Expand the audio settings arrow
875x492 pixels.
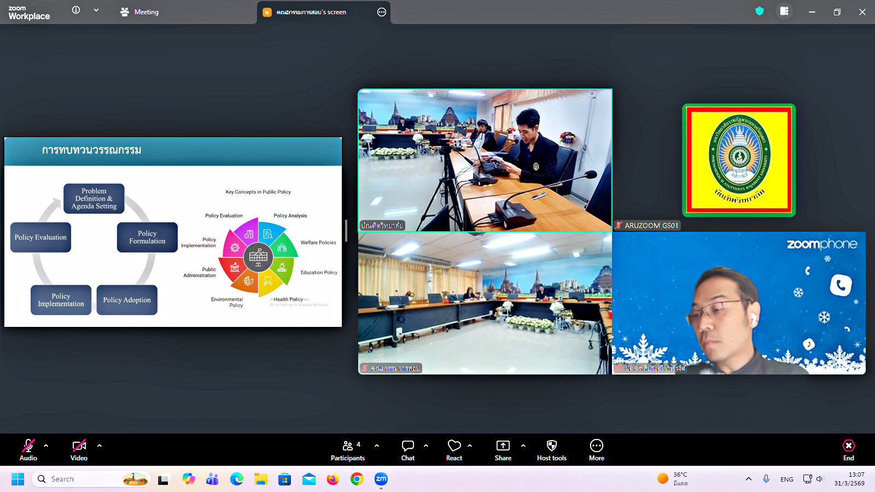click(46, 446)
